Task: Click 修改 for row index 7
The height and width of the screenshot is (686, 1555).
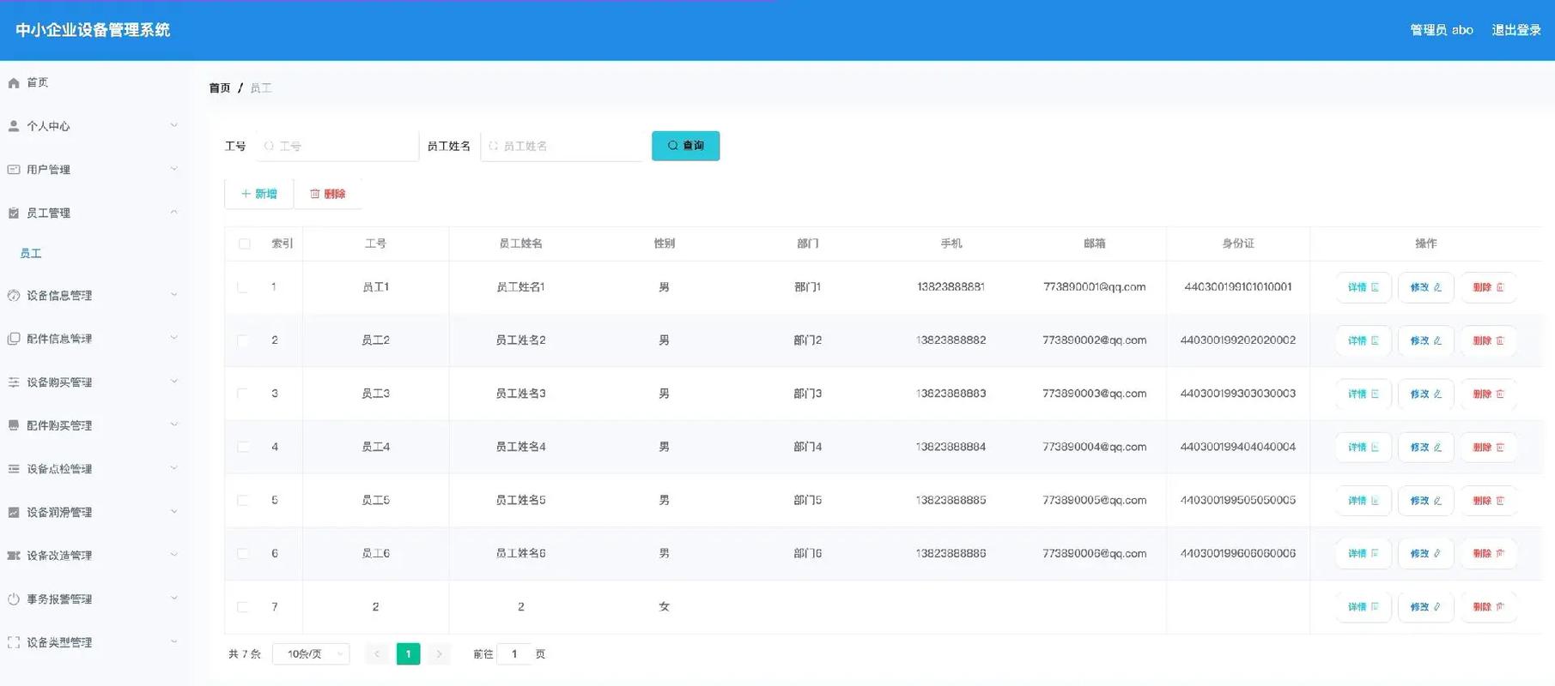Action: pos(1425,607)
